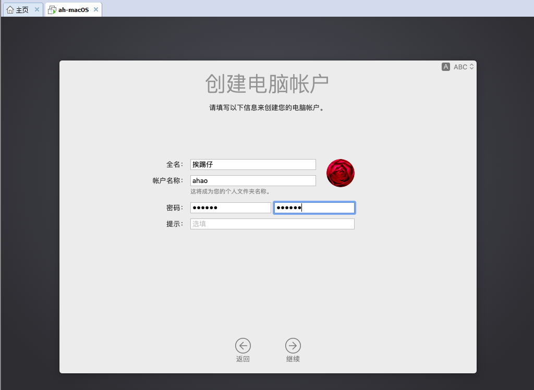Viewport: 534px width, 390px height.
Task: Click the 创建电脑帐户 heading
Action: (x=267, y=84)
